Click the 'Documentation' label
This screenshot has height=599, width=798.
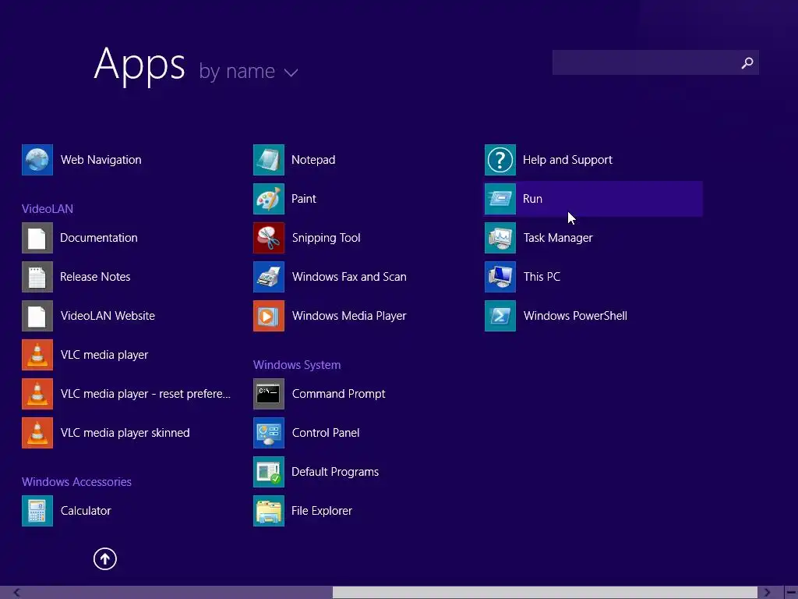click(x=99, y=238)
